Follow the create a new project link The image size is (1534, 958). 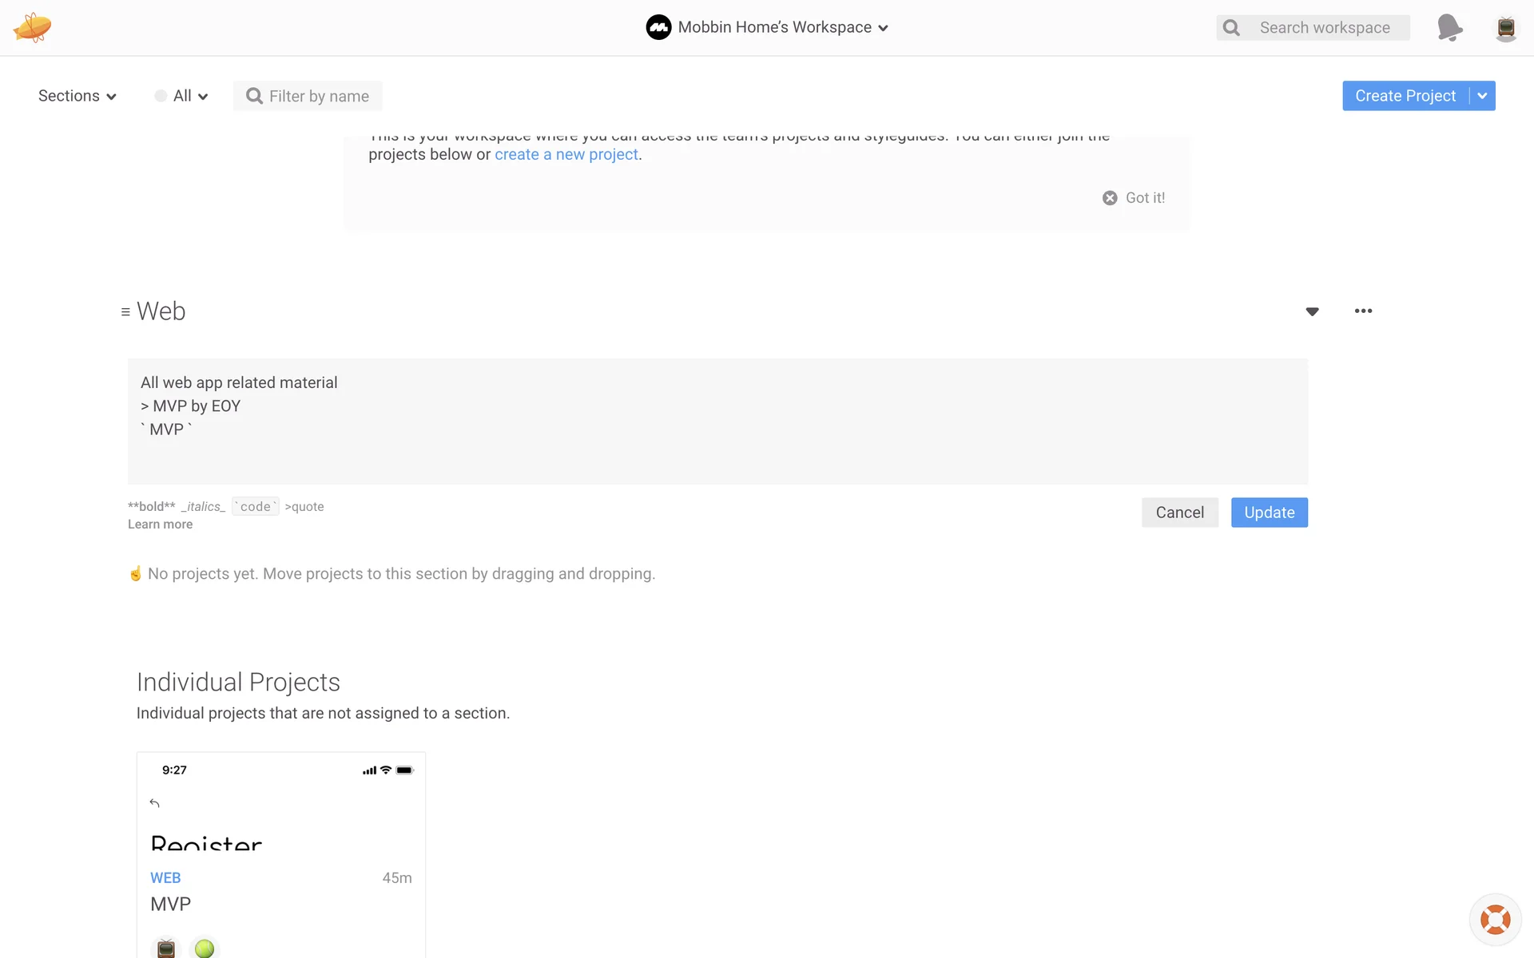click(566, 155)
